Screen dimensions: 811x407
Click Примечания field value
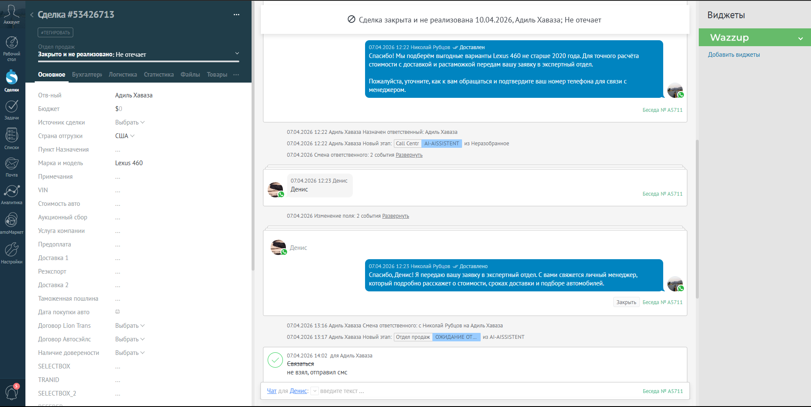pyautogui.click(x=118, y=177)
